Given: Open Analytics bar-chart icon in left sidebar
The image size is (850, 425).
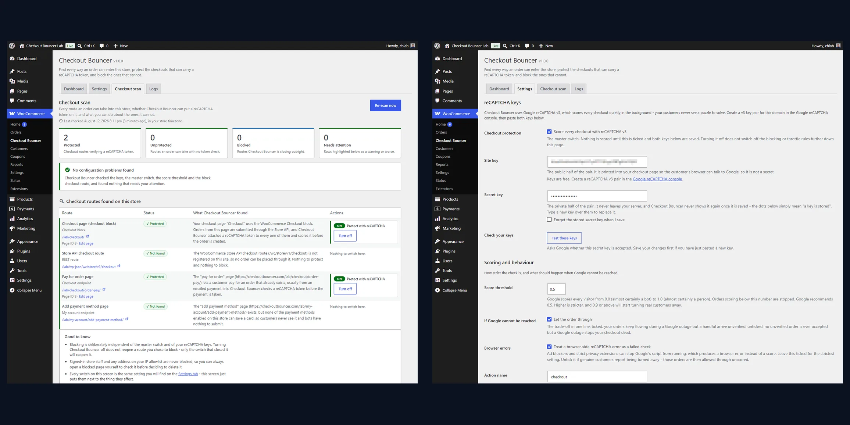Looking at the screenshot, I should [12, 219].
